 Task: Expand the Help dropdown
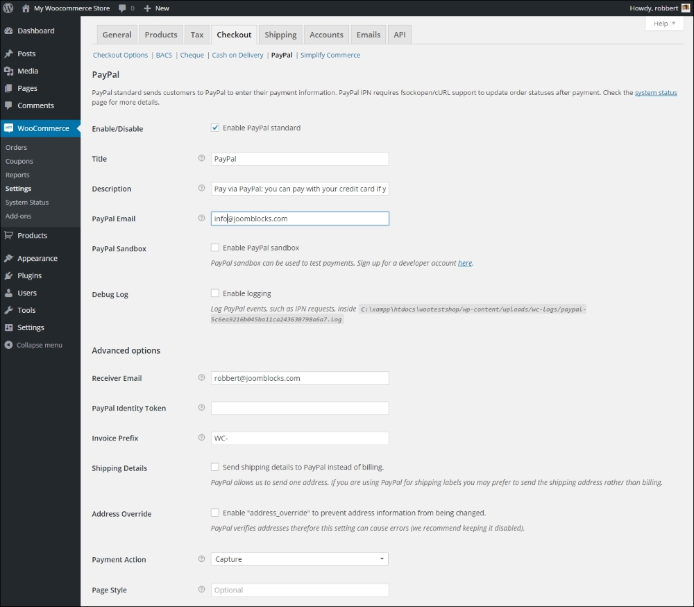pyautogui.click(x=663, y=23)
